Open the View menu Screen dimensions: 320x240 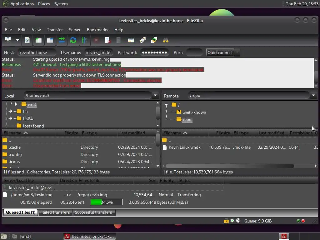[x=36, y=30]
